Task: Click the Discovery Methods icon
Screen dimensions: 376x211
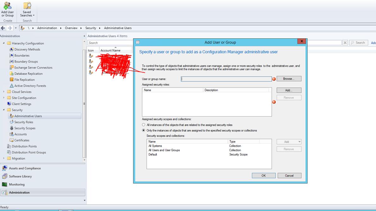Action: (x=11, y=49)
